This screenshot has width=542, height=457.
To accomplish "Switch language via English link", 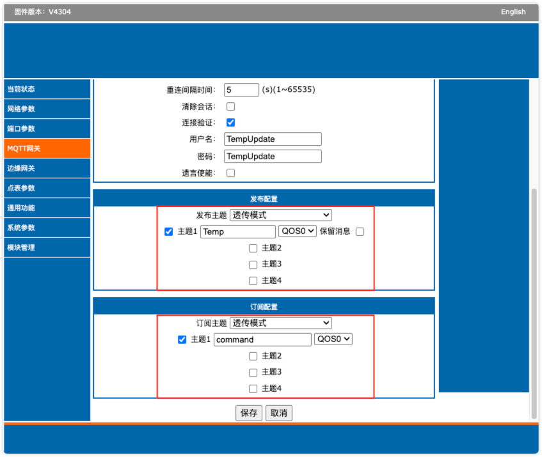I will (513, 12).
